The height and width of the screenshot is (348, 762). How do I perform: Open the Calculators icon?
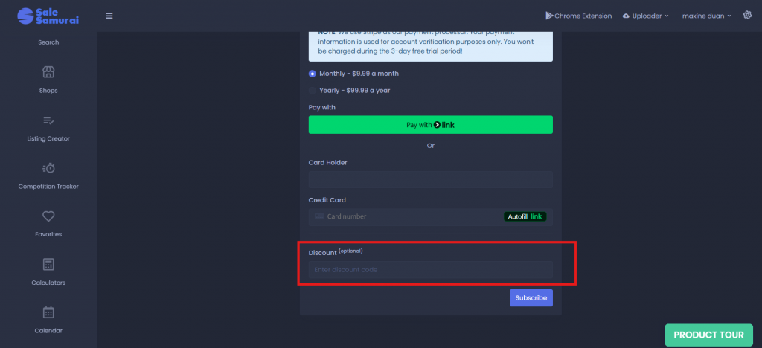48,265
